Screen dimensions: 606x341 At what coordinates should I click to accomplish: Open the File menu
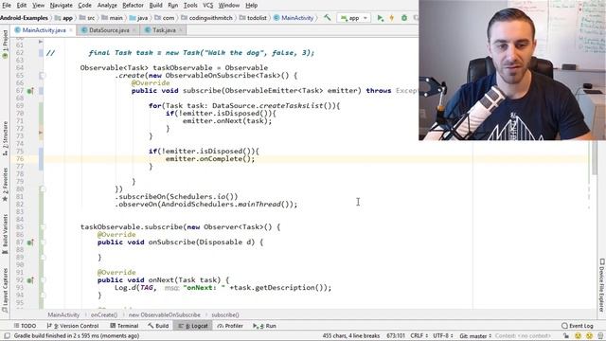pyautogui.click(x=7, y=5)
